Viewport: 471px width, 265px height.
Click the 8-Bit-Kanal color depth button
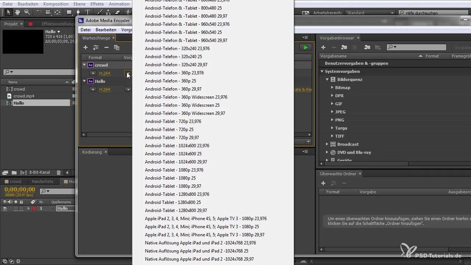point(40,172)
